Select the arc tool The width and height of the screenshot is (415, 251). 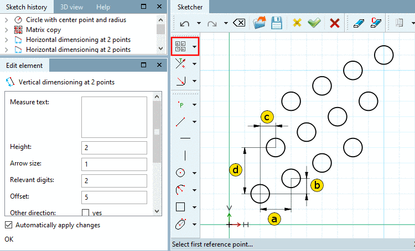click(x=180, y=190)
